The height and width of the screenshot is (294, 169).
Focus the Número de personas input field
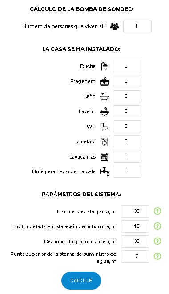137,26
